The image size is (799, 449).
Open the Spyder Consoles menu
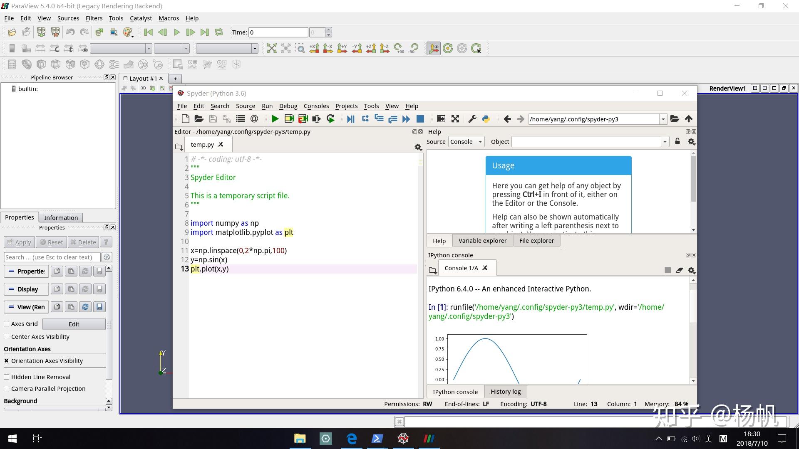(x=316, y=106)
